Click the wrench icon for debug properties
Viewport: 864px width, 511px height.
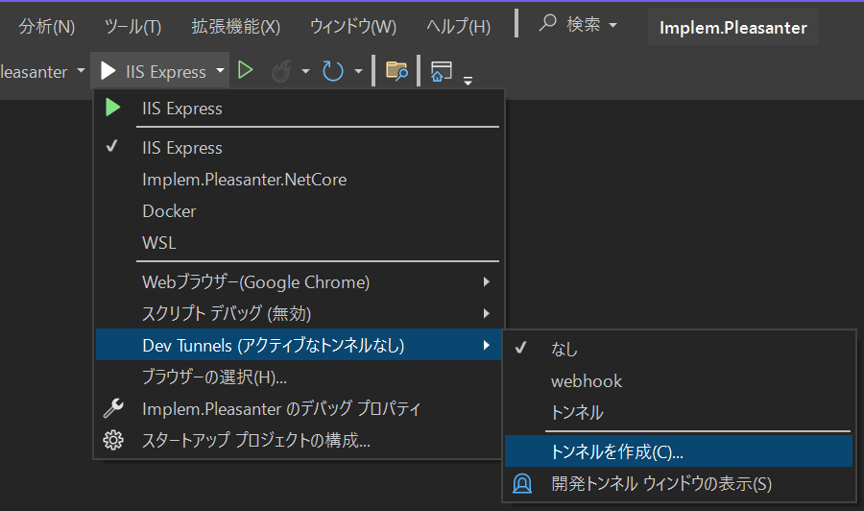click(x=113, y=408)
